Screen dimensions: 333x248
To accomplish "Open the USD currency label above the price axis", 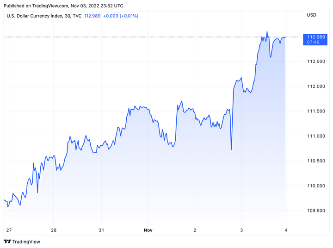I will [311, 15].
